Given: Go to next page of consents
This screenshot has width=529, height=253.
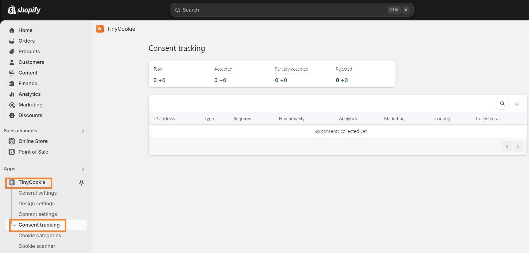Looking at the screenshot, I should tap(518, 147).
